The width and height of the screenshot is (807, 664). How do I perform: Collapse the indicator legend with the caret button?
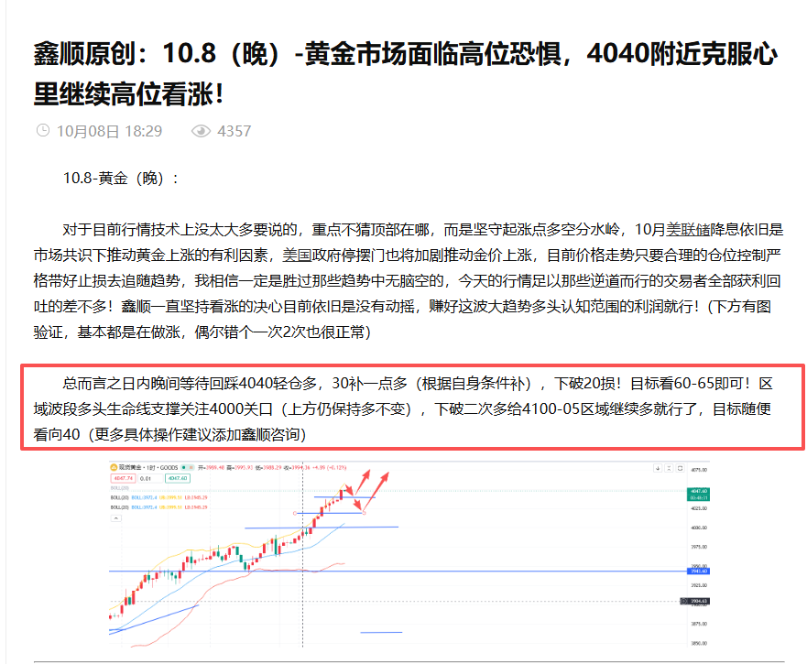click(116, 518)
